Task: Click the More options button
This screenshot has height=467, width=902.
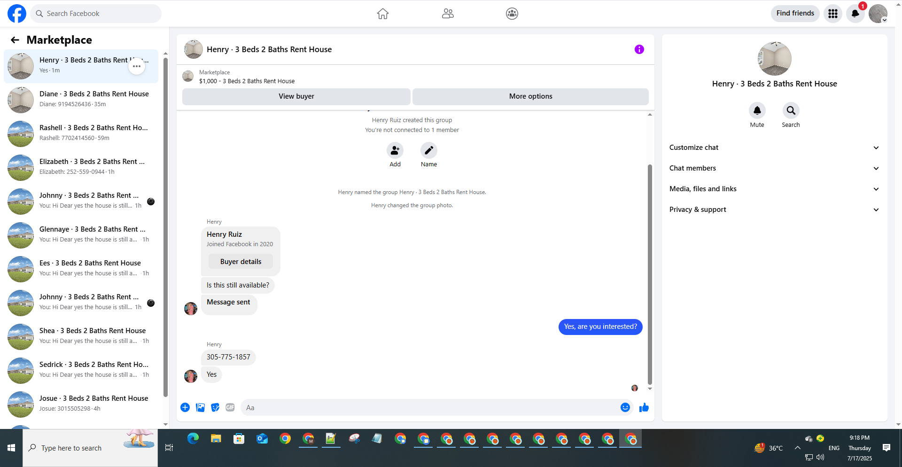Action: 531,96
